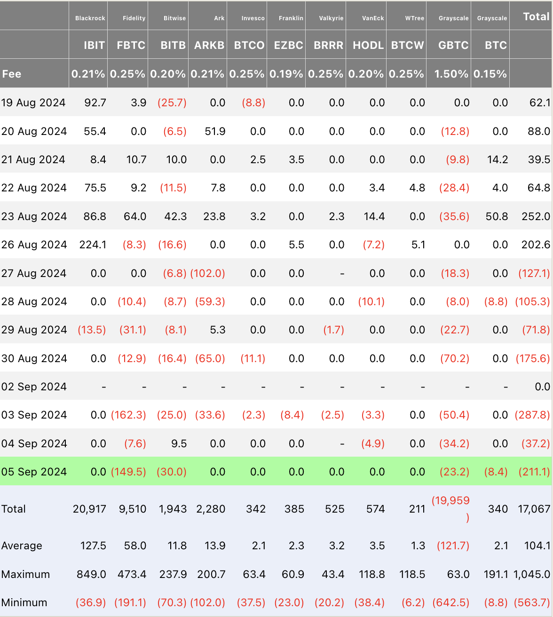This screenshot has width=553, height=617.
Task: Click the 03 Sep 2024 date cell
Action: 34,415
